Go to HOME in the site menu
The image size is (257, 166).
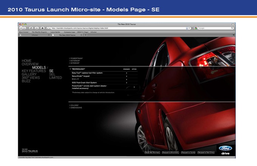[26, 61]
